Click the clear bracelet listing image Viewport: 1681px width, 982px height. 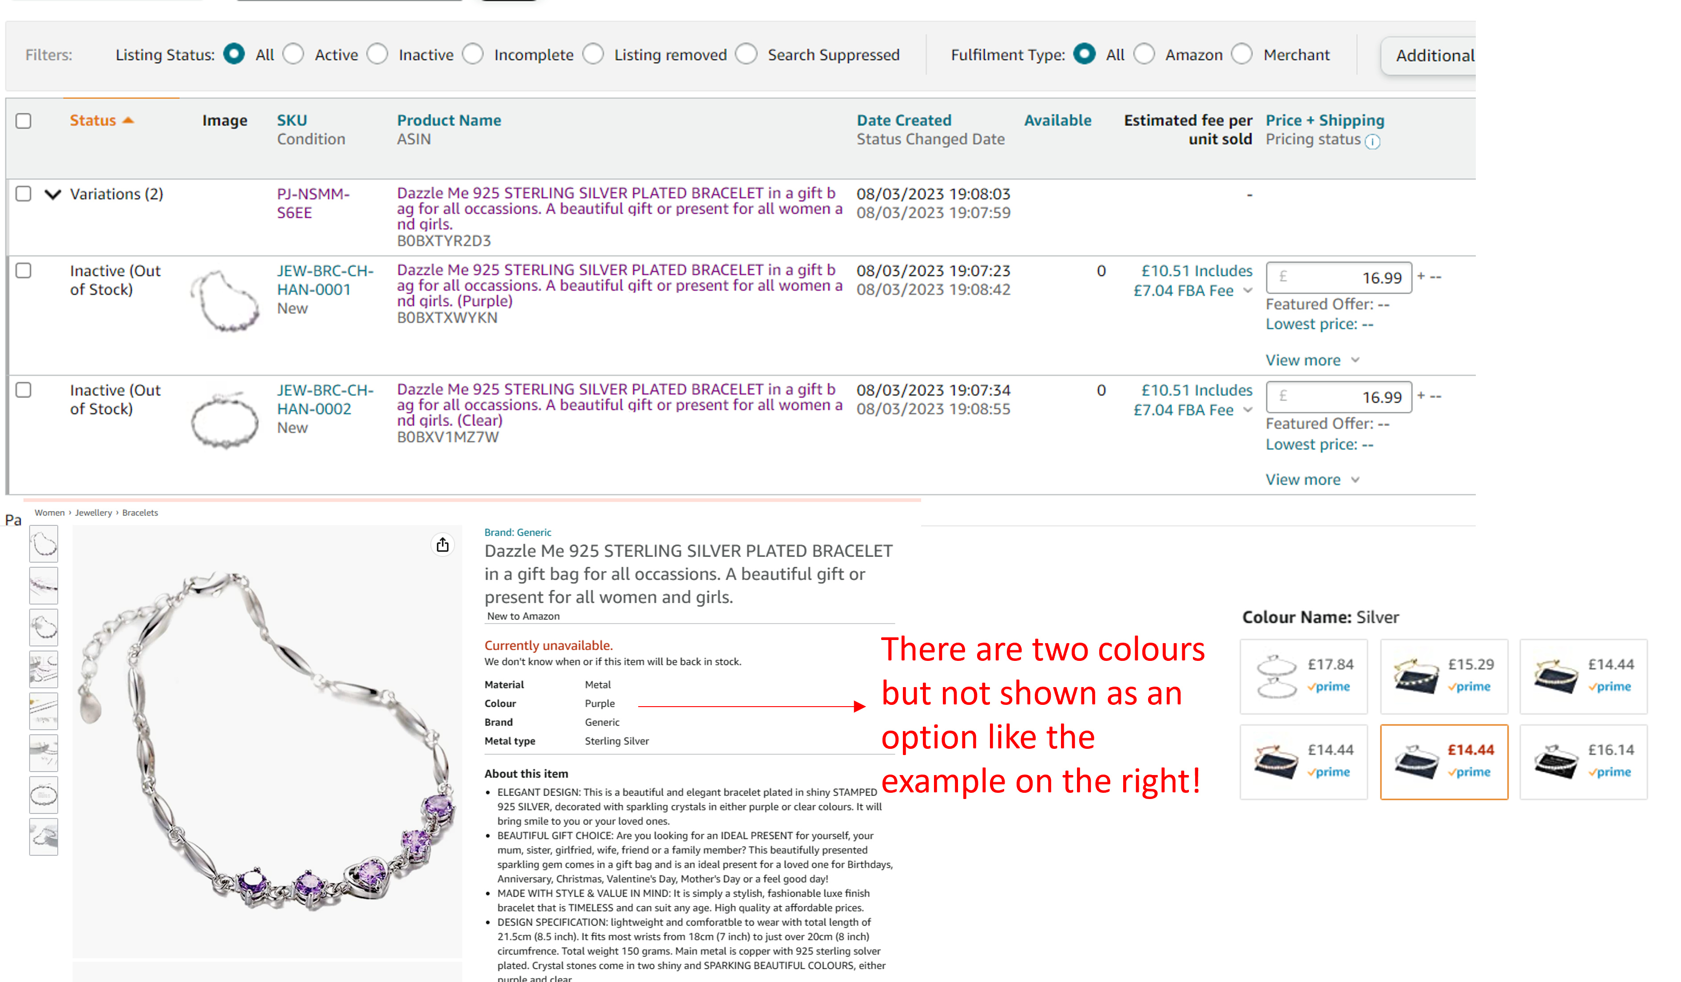pyautogui.click(x=225, y=420)
